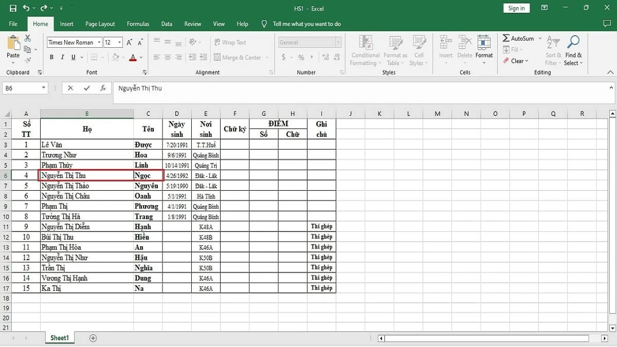Open the Review ribbon tab
The height and width of the screenshot is (347, 617).
192,24
